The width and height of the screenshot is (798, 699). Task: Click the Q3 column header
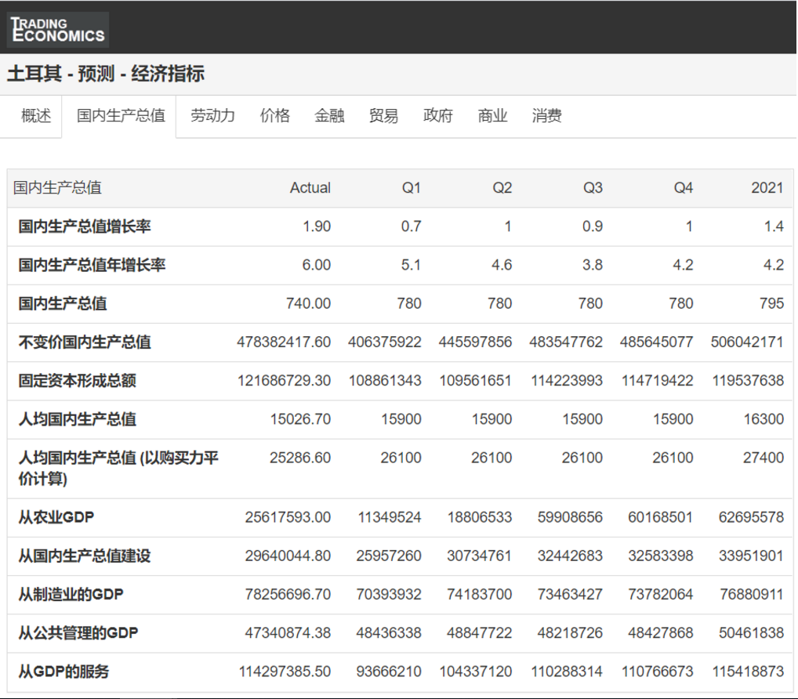(593, 188)
